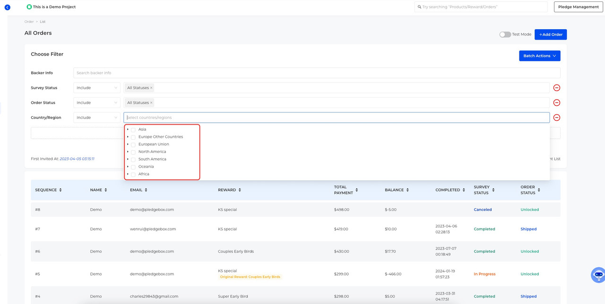Screen dimensions: 605x304
Task: Click Shipped status in row #7
Action: point(528,229)
